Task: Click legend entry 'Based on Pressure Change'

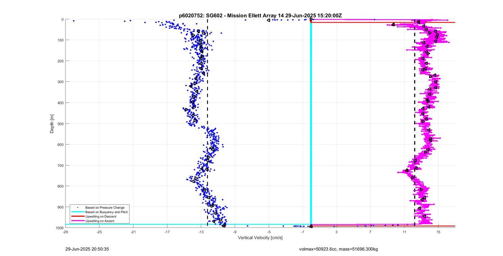Action: click(104, 207)
